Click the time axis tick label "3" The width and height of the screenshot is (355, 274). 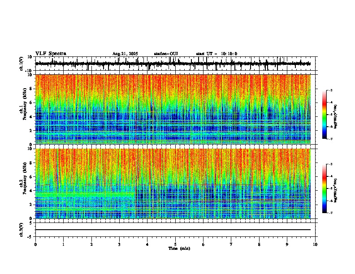pos(119,244)
